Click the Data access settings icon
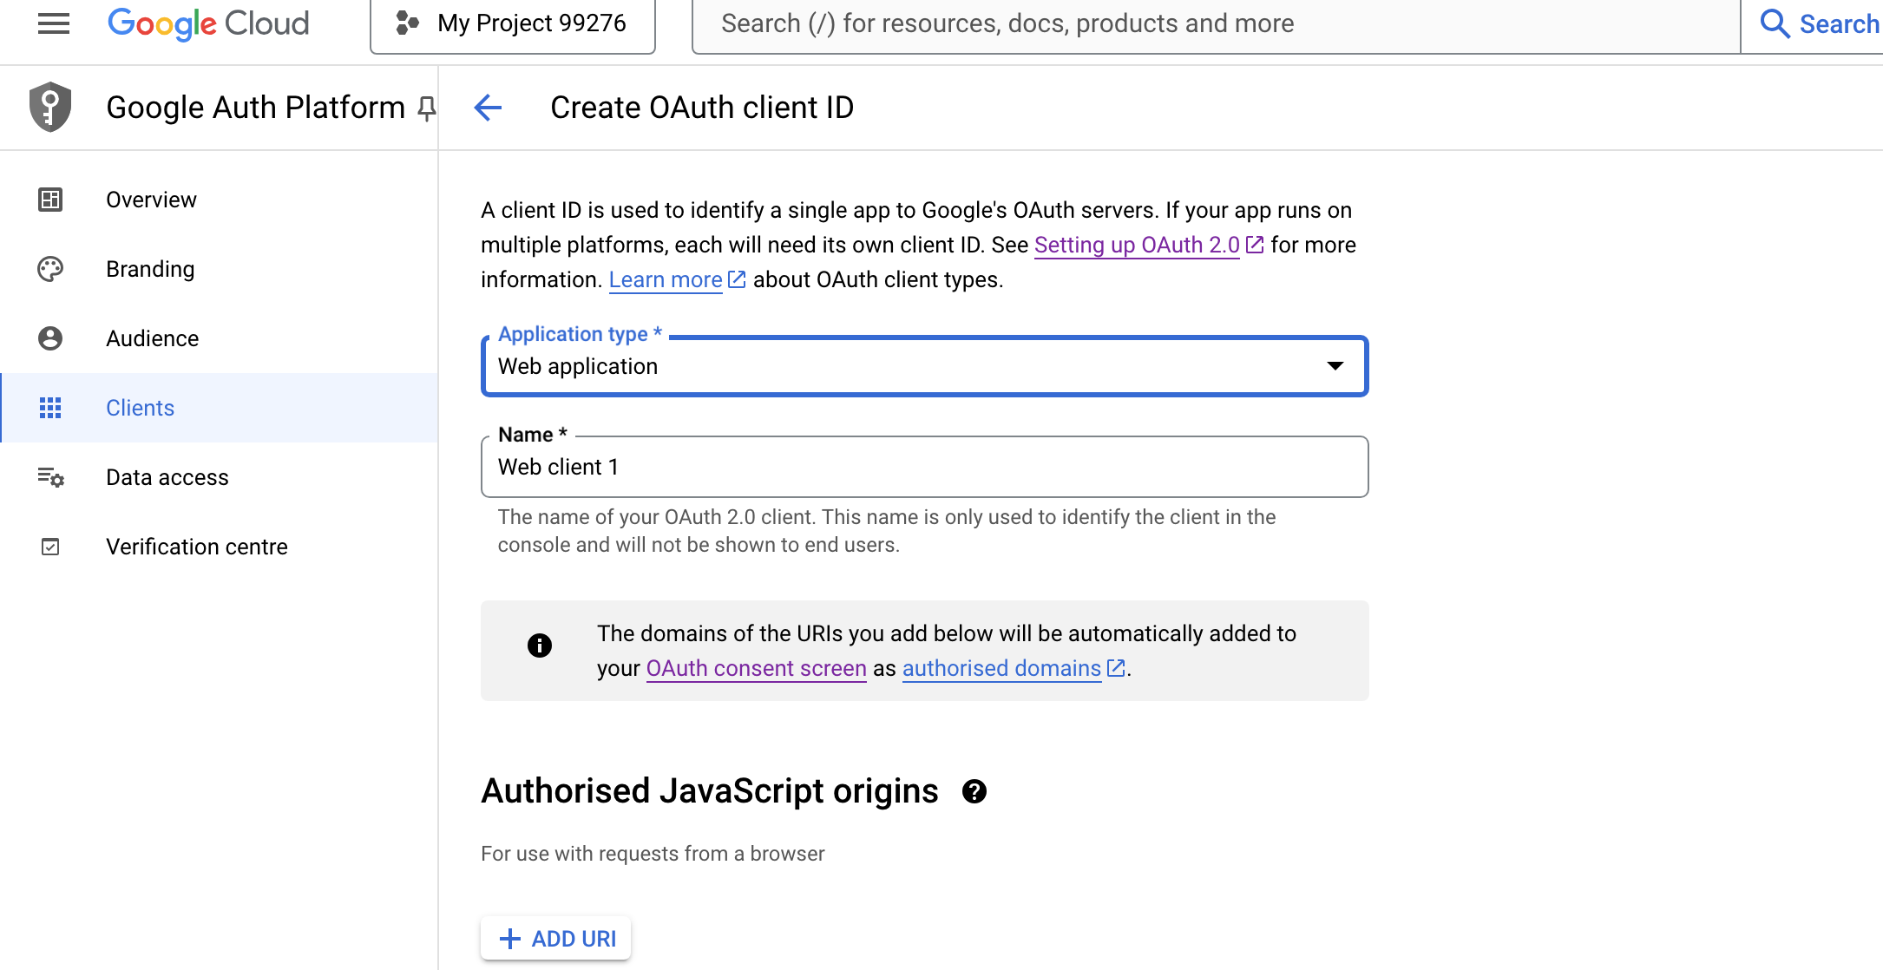The height and width of the screenshot is (970, 1883). click(50, 477)
